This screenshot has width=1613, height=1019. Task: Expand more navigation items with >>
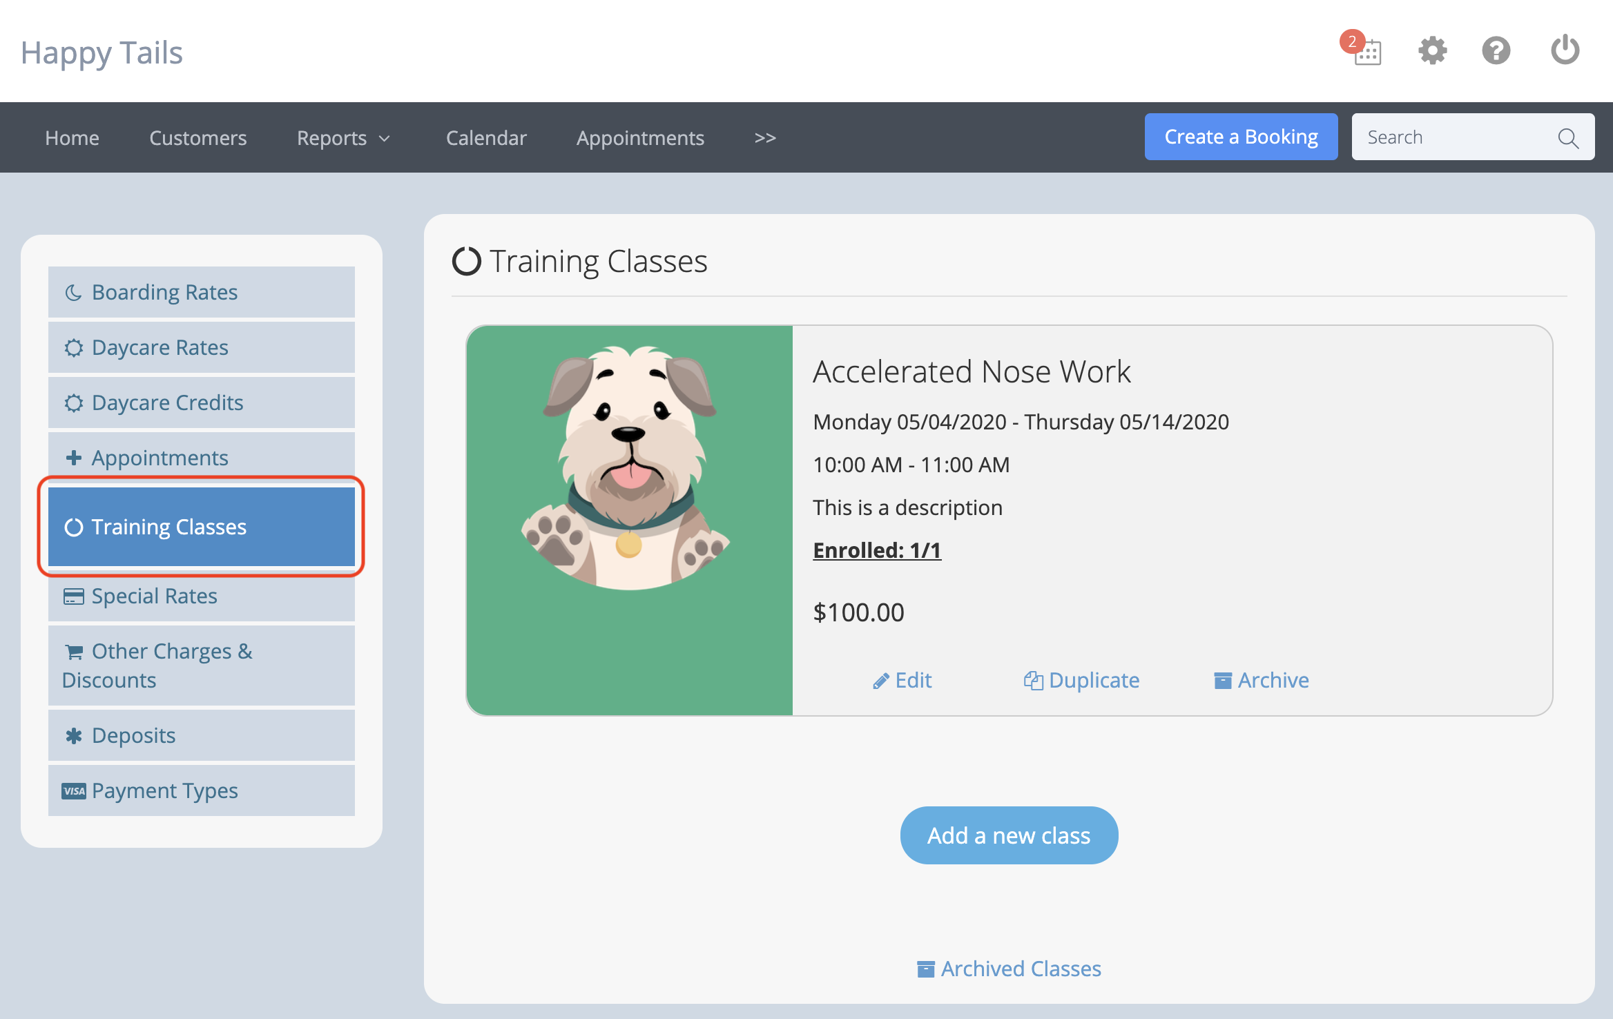point(765,138)
